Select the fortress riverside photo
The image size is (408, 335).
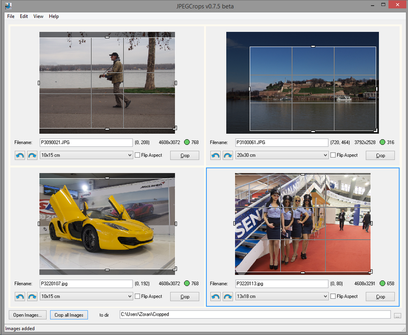302,83
